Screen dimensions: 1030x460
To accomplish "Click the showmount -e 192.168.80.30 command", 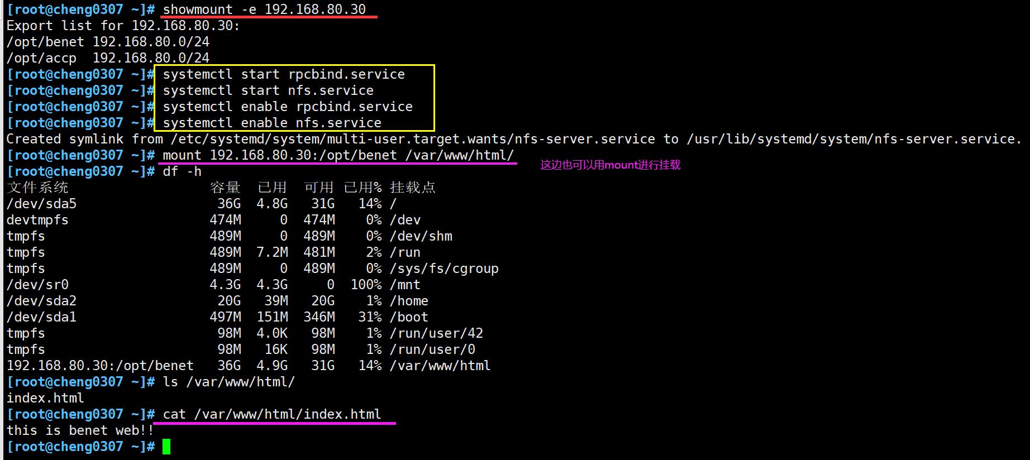I will click(264, 9).
